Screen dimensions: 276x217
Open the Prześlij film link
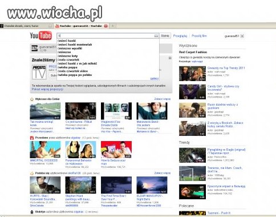point(199,36)
